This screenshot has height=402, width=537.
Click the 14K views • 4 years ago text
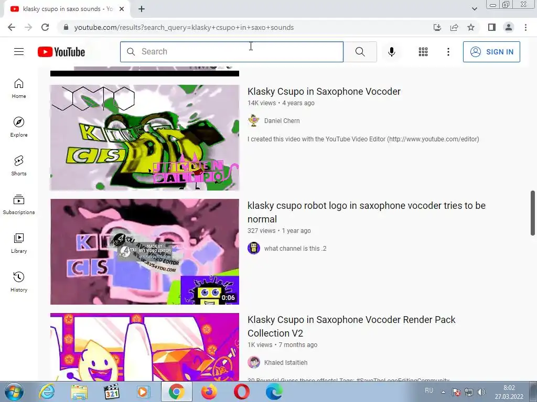coord(281,103)
